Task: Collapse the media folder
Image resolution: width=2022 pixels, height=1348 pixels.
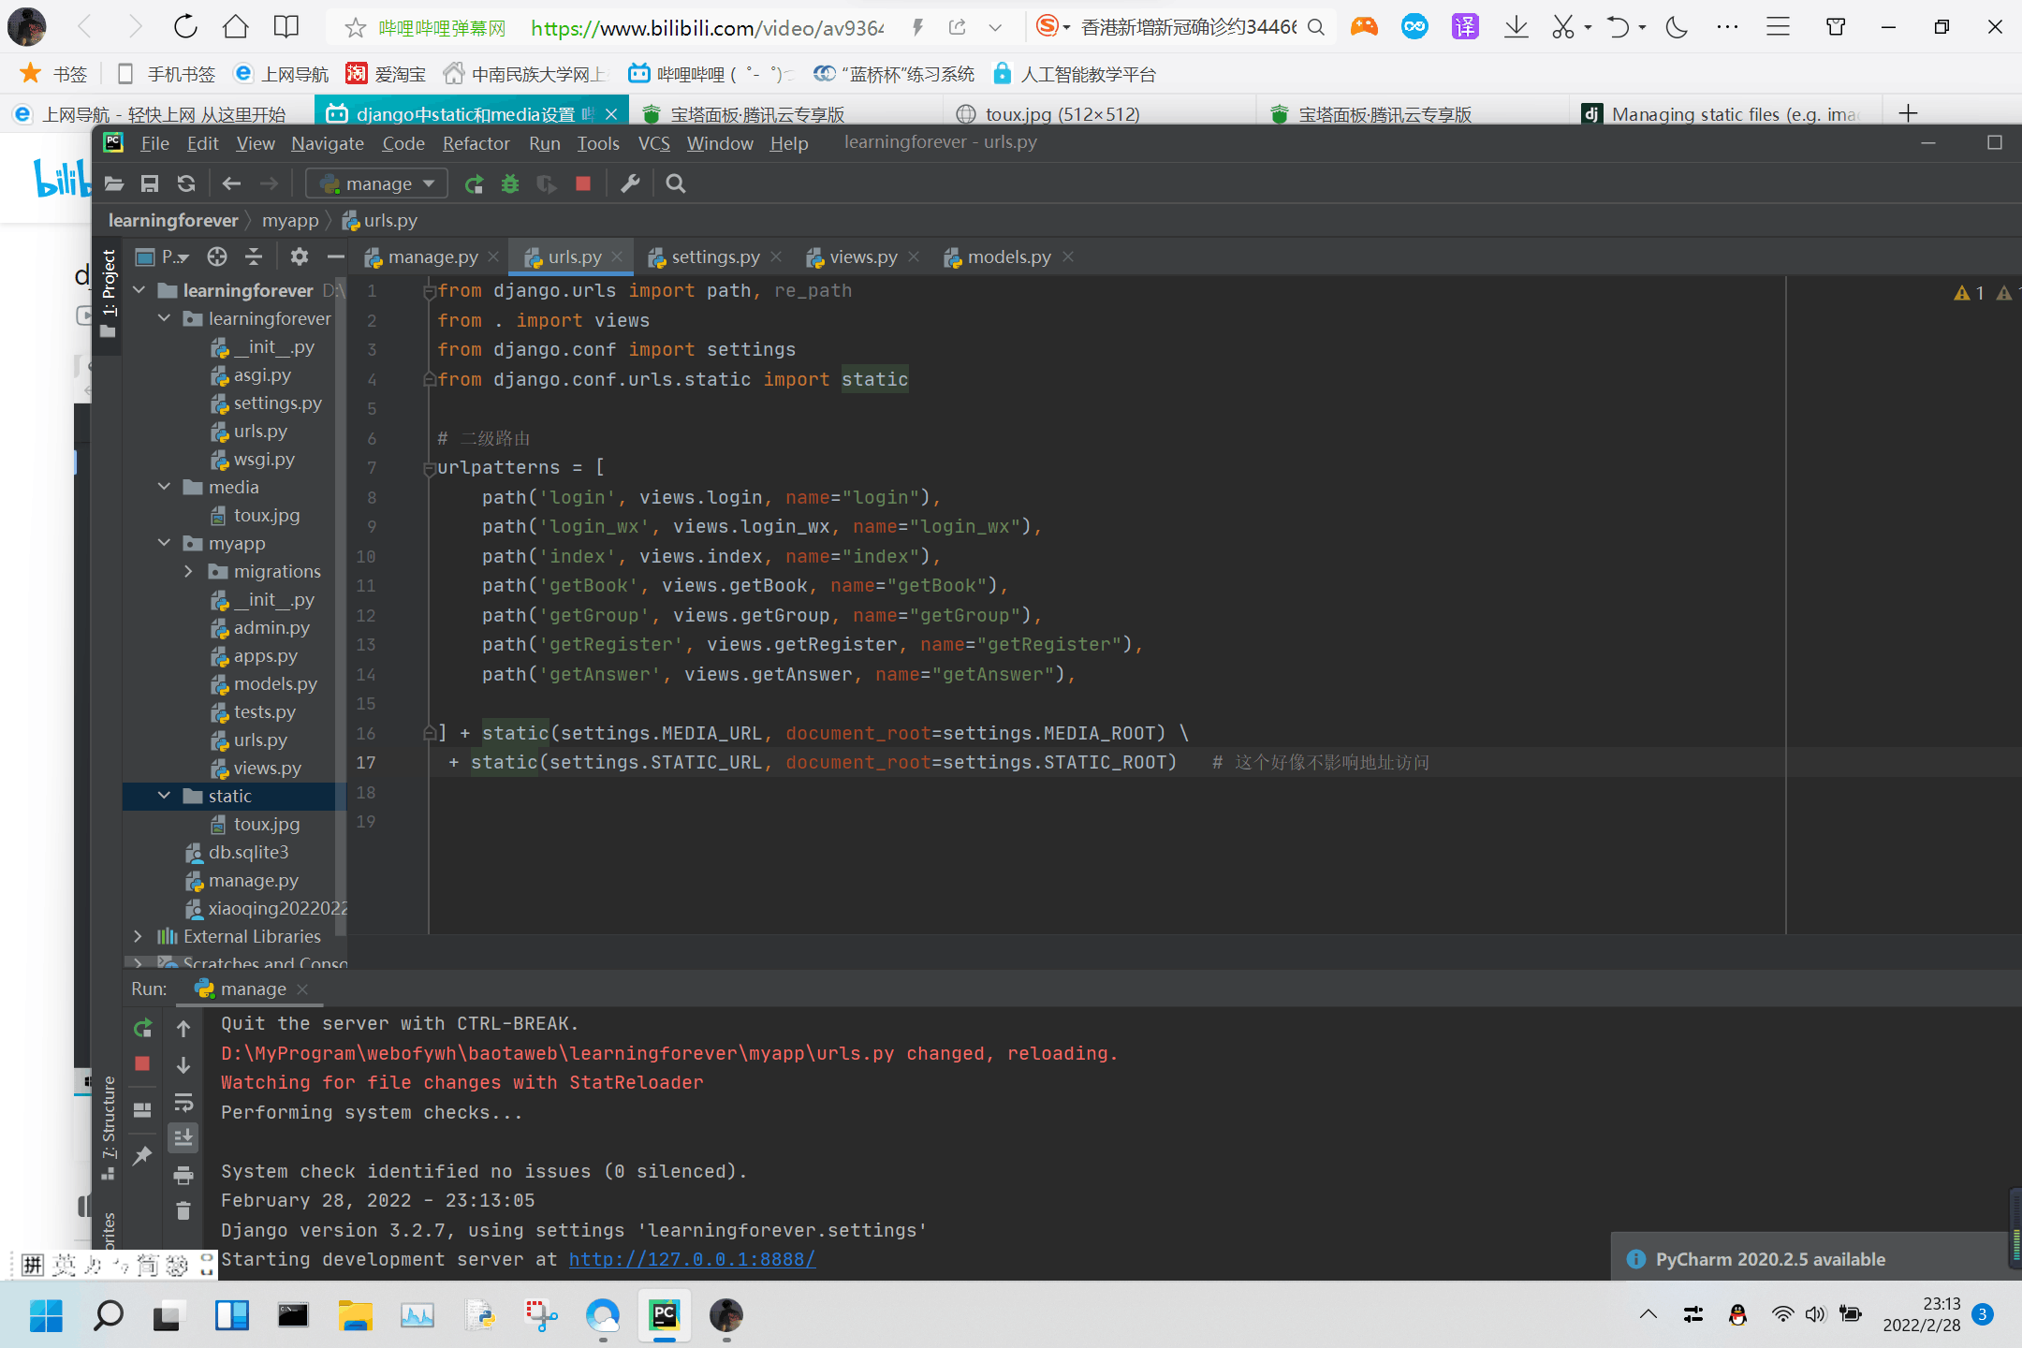Action: point(165,487)
